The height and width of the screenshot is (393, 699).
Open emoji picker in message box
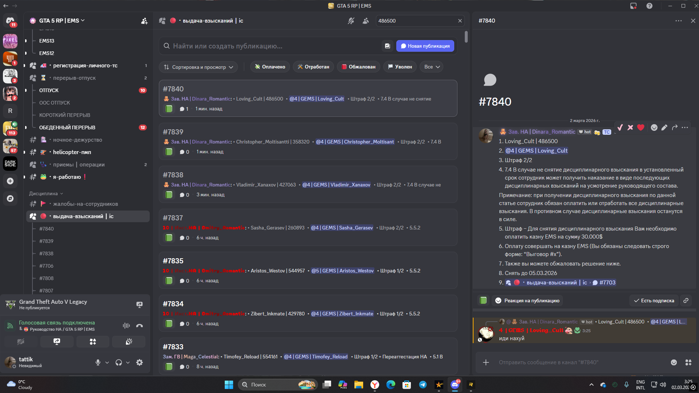click(x=674, y=362)
